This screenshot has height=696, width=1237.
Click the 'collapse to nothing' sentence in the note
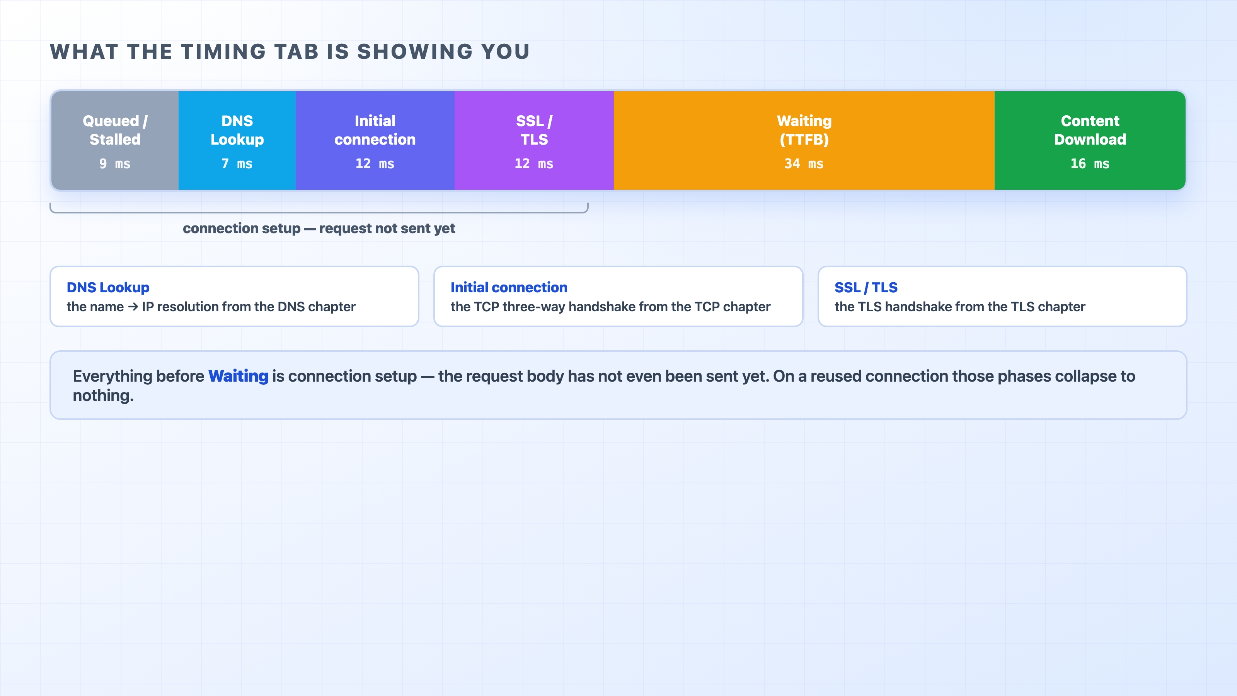(604, 386)
